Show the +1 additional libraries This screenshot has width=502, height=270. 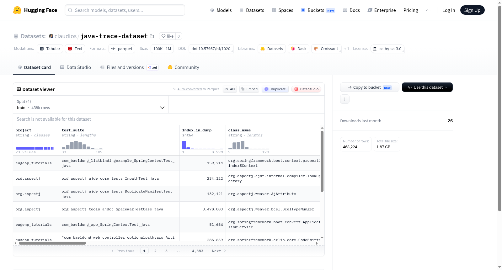[346, 49]
